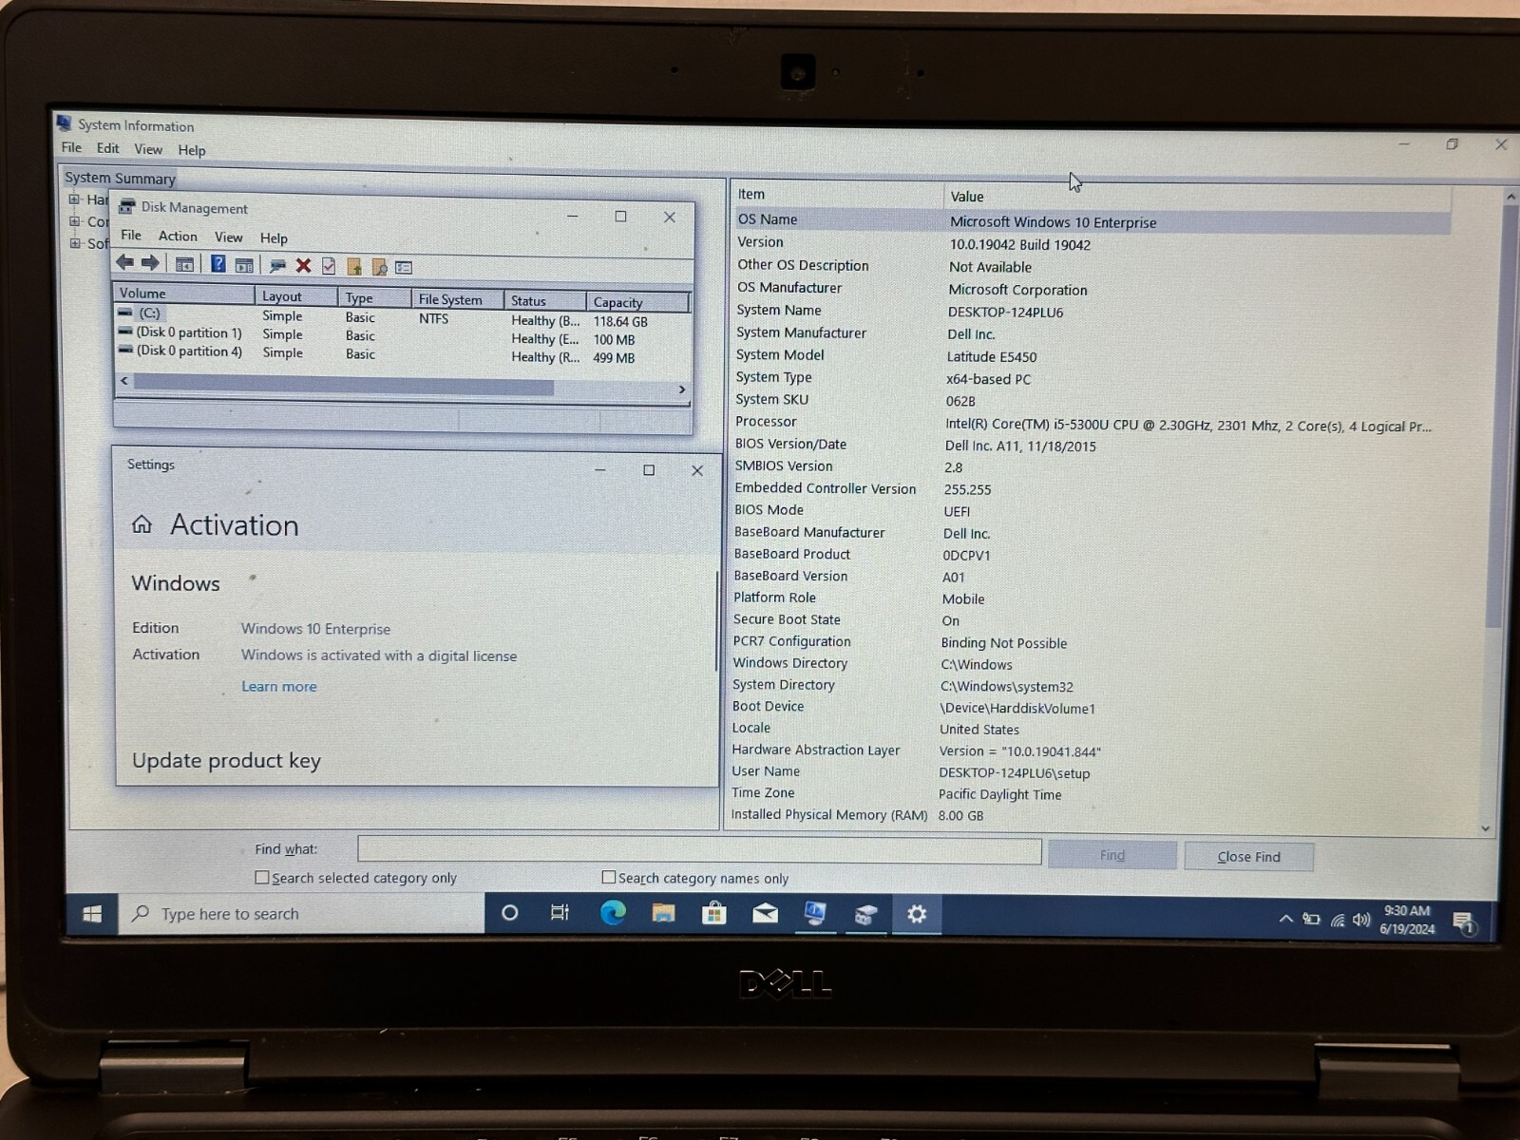The image size is (1520, 1140).
Task: Expand the Software Environment tree node
Action: 74,243
